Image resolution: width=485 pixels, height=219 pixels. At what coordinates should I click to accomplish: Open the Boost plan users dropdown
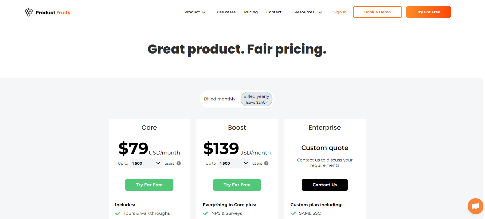tap(234, 163)
